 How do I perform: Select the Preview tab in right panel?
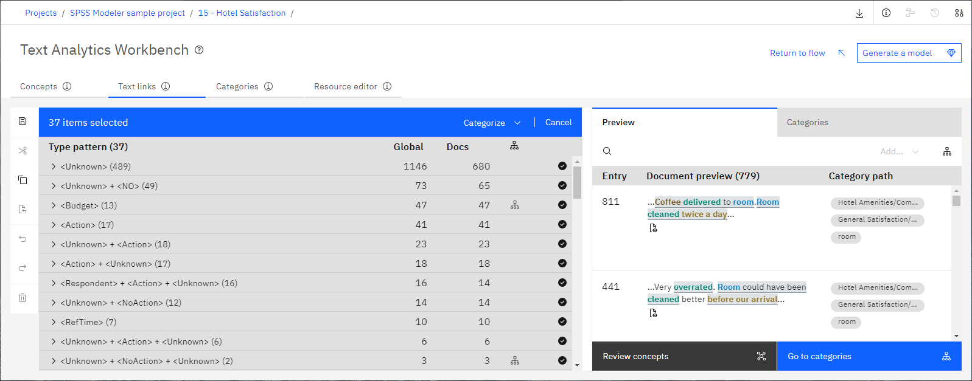tap(684, 122)
